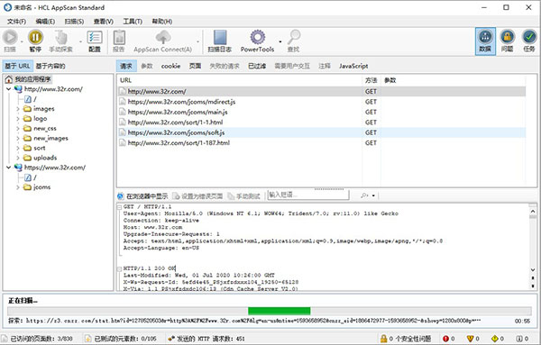Viewport: 541px width, 345px height.
Task: Click Show in Browser globe button
Action: coord(142,196)
